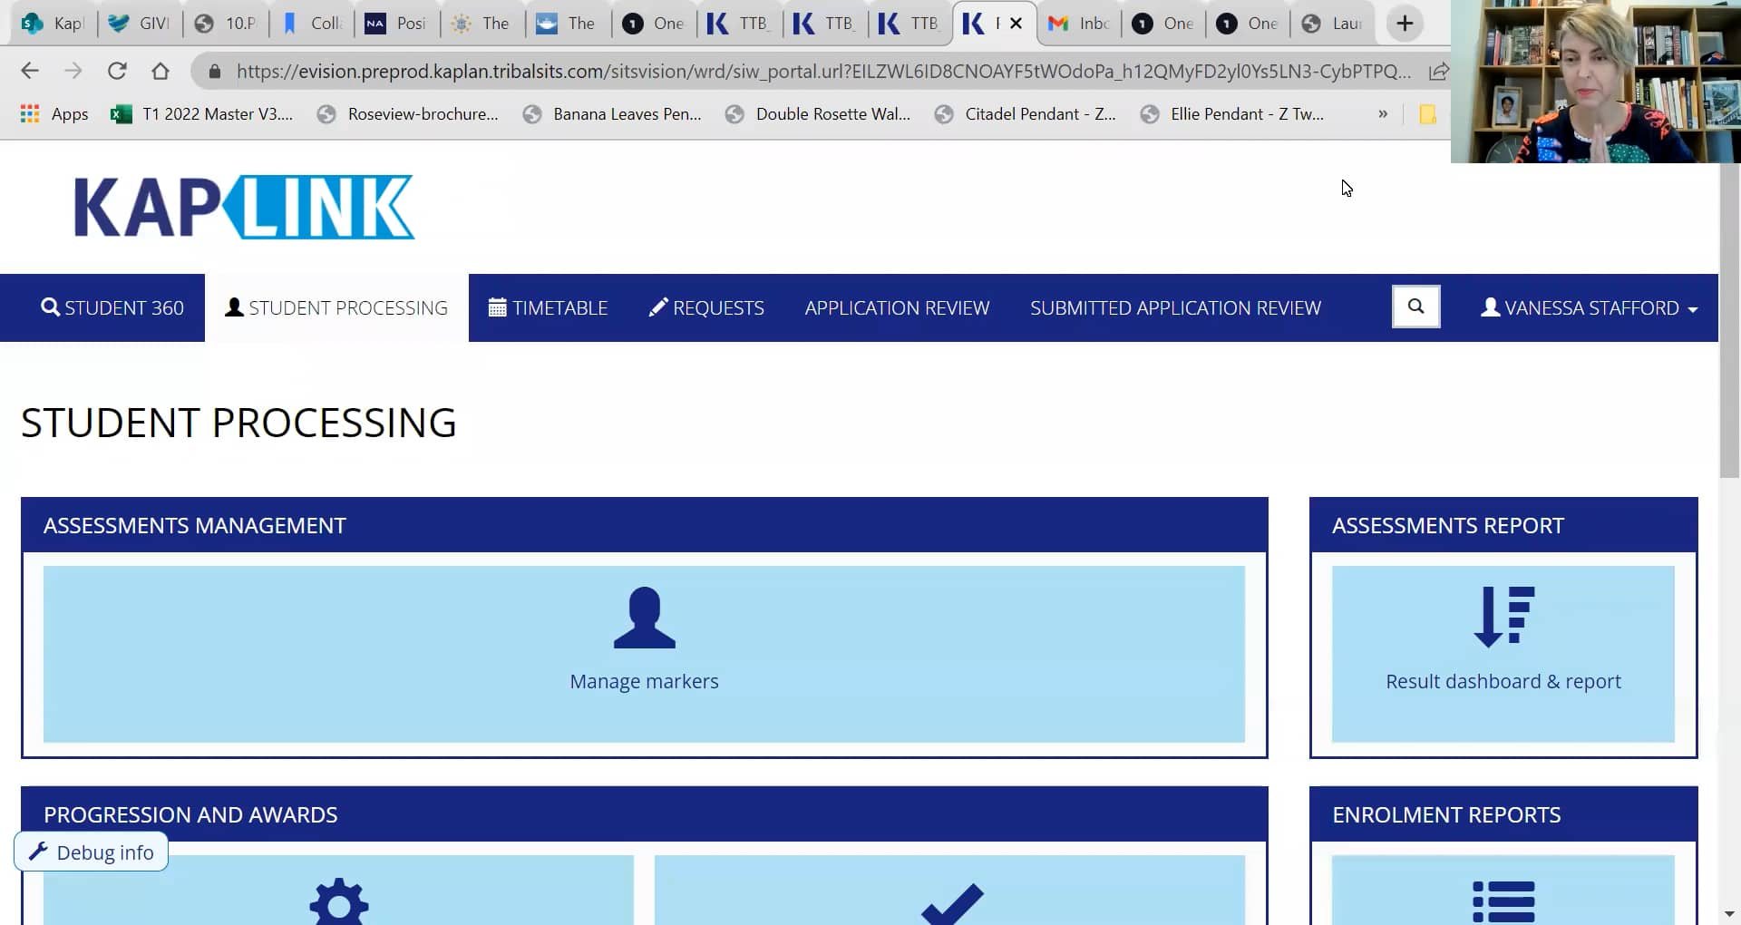Click the Manage markers person icon
Screen dimensions: 1741x925
(x=644, y=618)
